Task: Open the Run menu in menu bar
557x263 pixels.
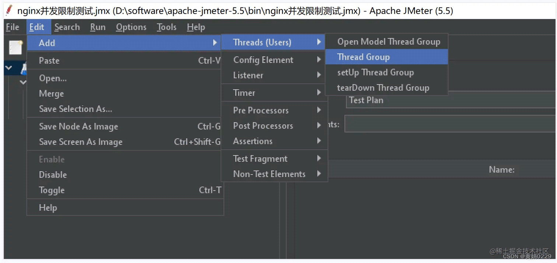Action: tap(98, 27)
